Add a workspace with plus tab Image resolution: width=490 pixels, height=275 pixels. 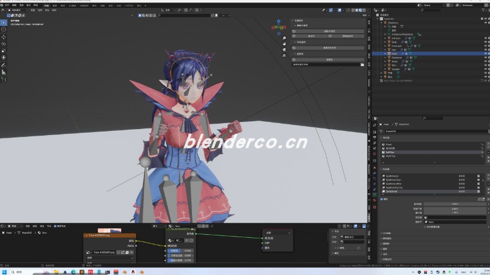[x=145, y=5]
